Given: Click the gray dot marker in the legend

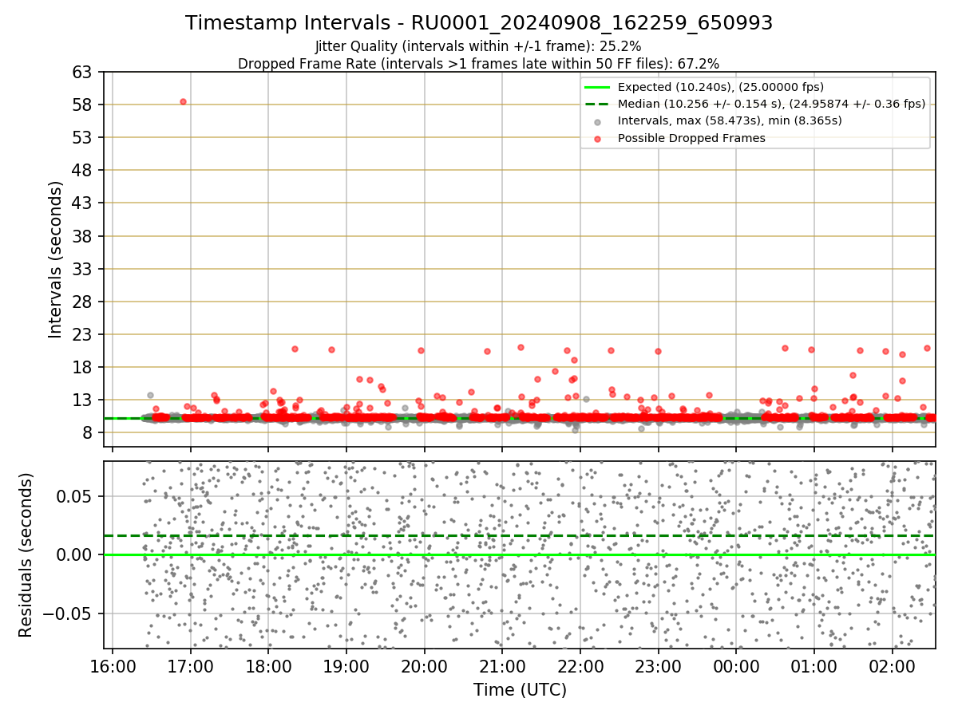Looking at the screenshot, I should point(598,121).
